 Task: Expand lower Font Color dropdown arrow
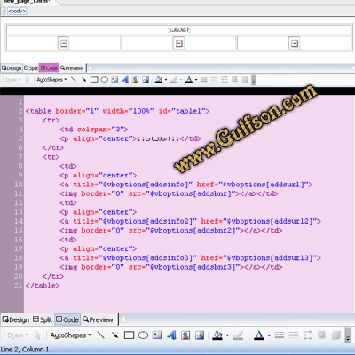point(269,335)
